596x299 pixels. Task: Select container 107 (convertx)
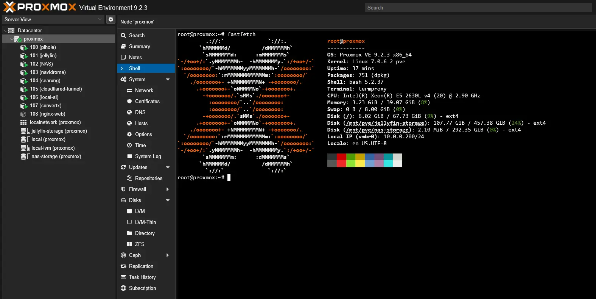[59, 105]
